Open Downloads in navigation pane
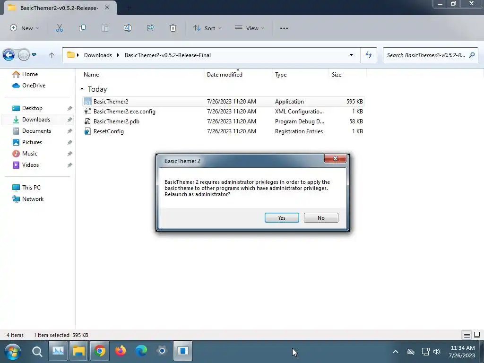This screenshot has height=363, width=484. coord(37,120)
